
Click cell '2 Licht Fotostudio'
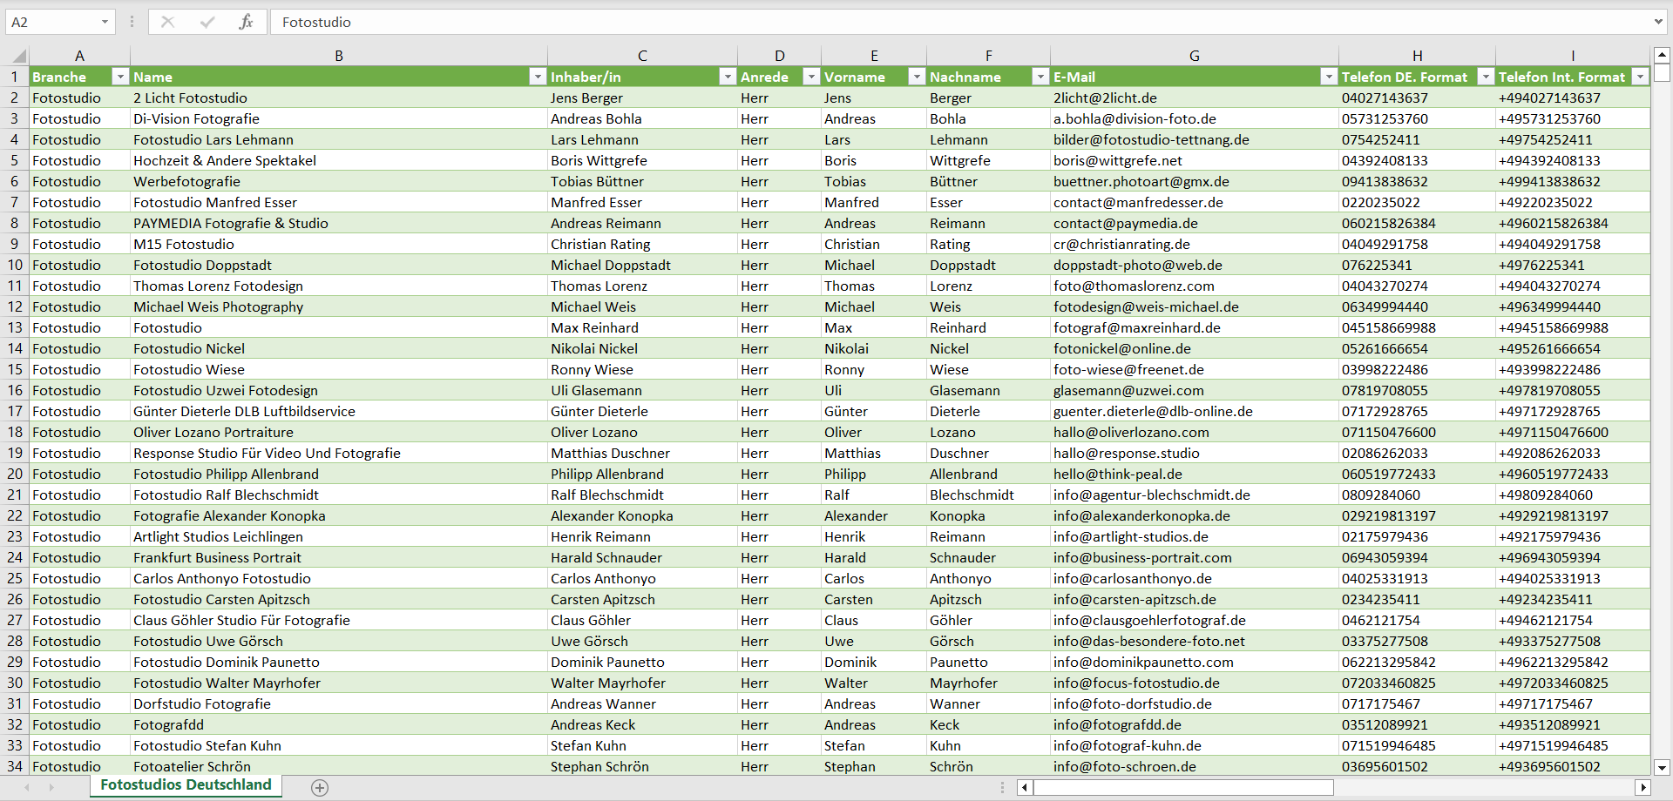(x=339, y=98)
